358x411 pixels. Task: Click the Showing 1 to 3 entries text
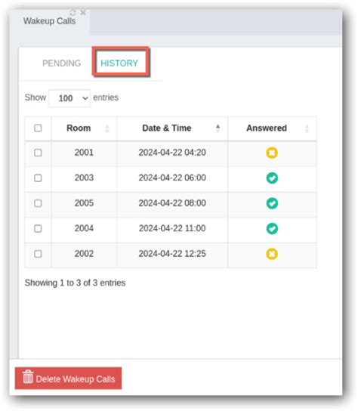[x=76, y=283]
